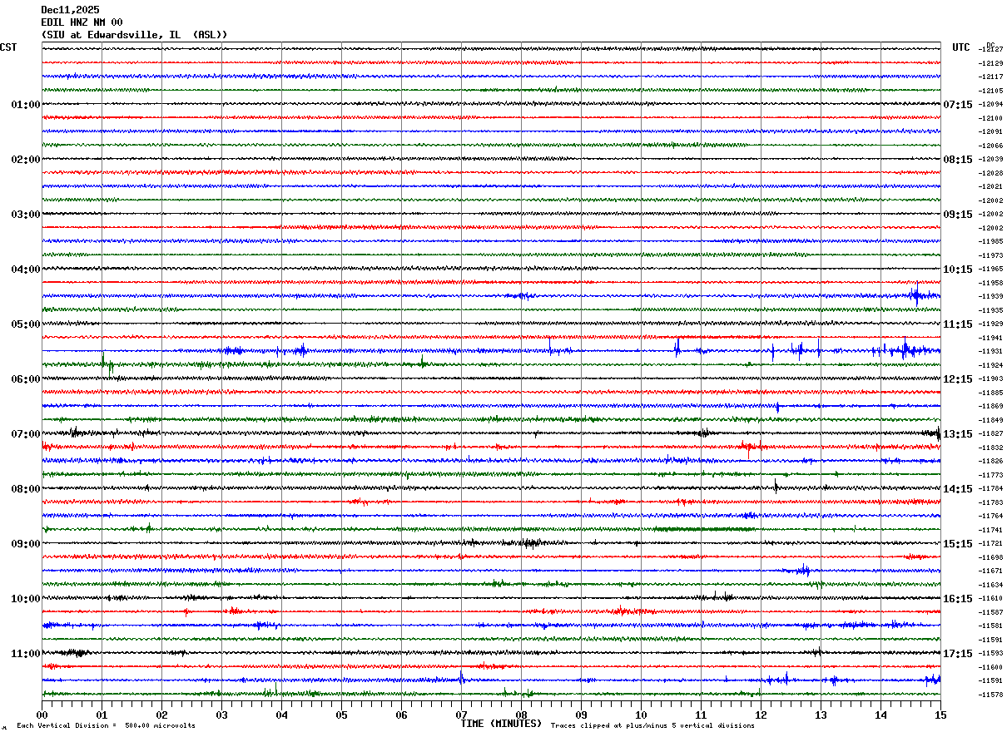The height and width of the screenshot is (737, 1007).
Task: Click the 07:15 UTC time label
Action: pyautogui.click(x=957, y=105)
